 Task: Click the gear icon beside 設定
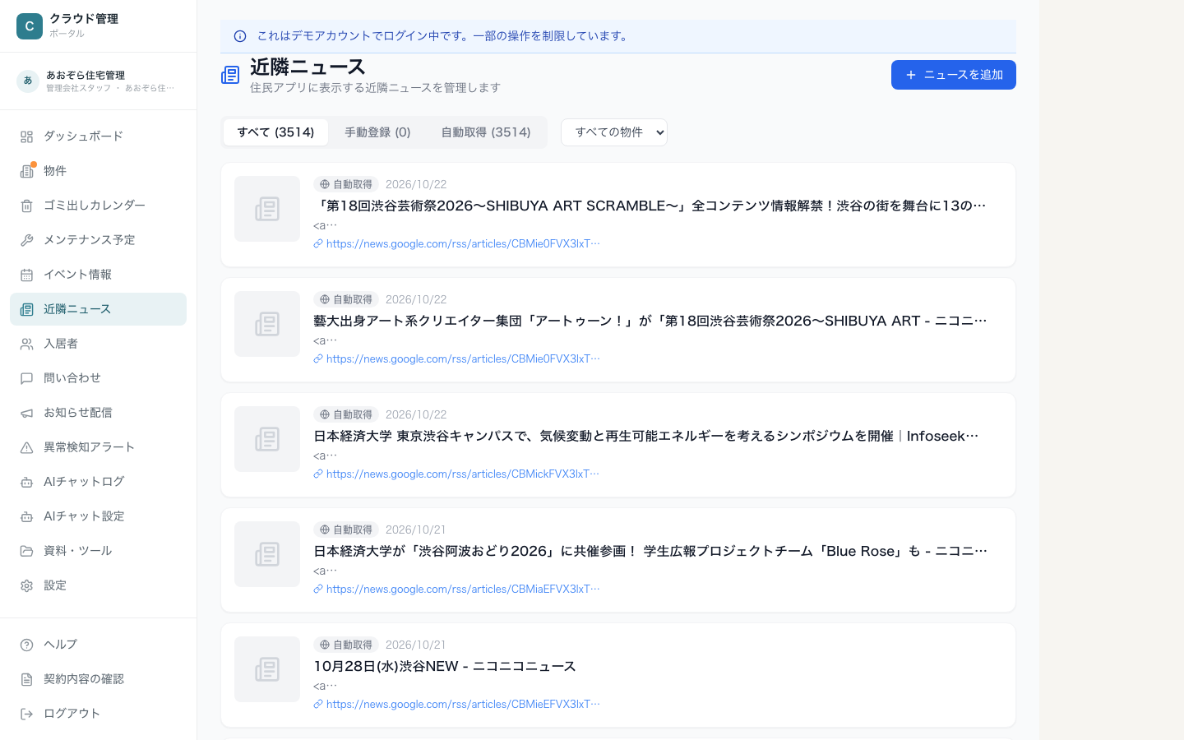point(26,585)
